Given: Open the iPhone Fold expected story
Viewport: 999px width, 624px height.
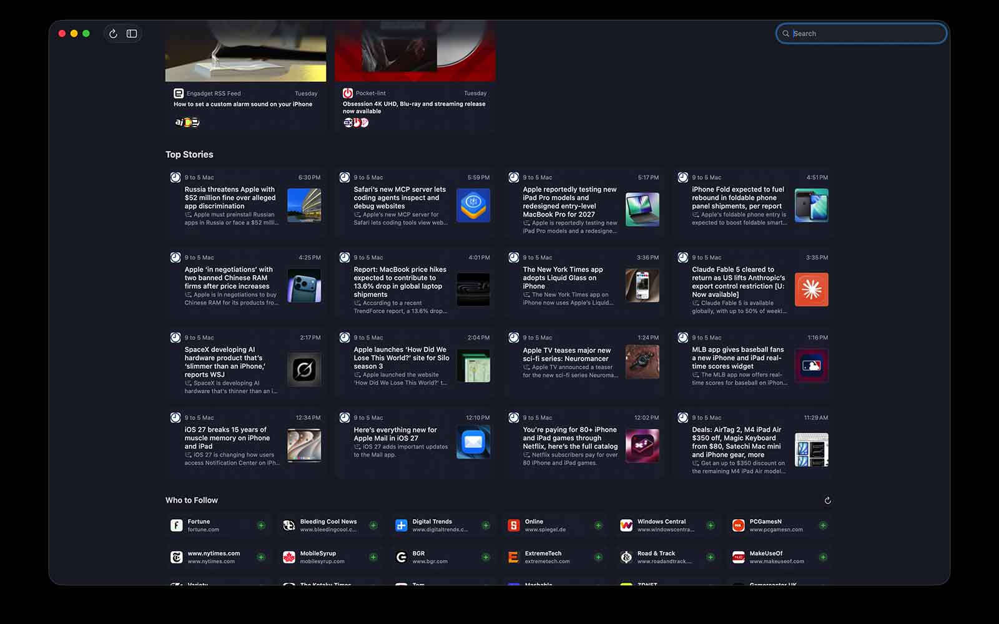Looking at the screenshot, I should click(753, 203).
